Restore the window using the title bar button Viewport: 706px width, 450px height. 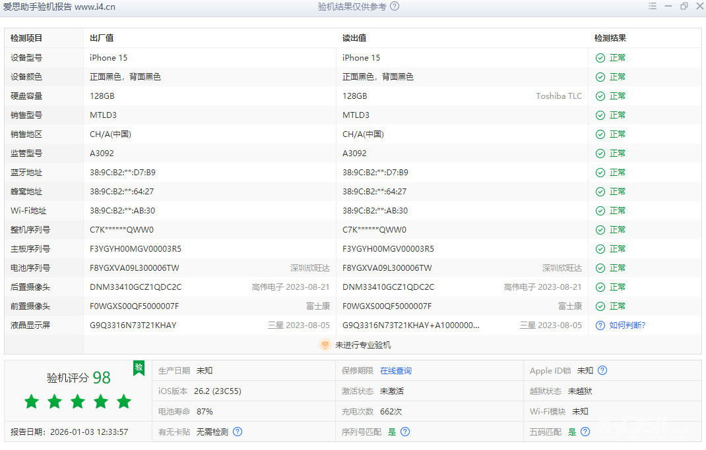pos(684,7)
